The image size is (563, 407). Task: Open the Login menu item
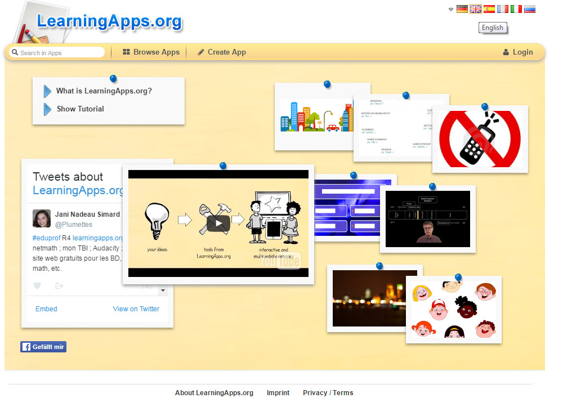pos(518,52)
